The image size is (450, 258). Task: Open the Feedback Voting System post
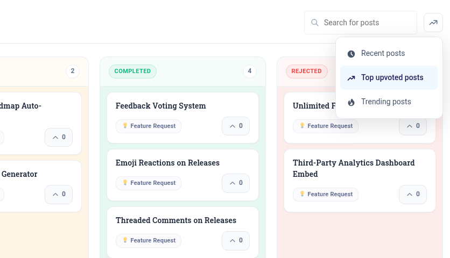coord(161,106)
